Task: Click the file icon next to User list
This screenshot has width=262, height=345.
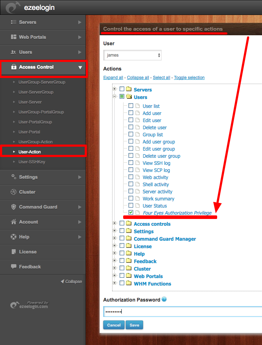Action: (138, 106)
